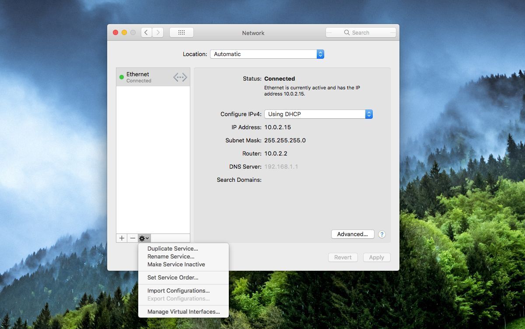Image resolution: width=525 pixels, height=329 pixels.
Task: Choose Duplicate Service from menu
Action: (x=172, y=249)
